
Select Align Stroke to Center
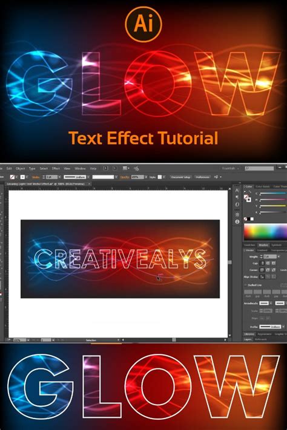262,277
